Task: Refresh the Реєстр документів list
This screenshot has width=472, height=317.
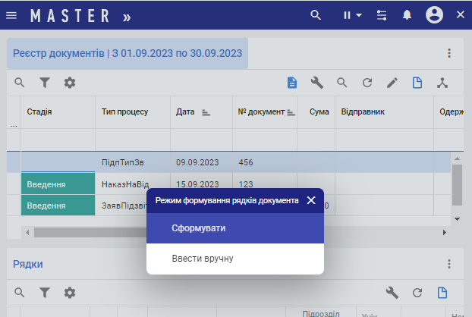Action: (367, 83)
